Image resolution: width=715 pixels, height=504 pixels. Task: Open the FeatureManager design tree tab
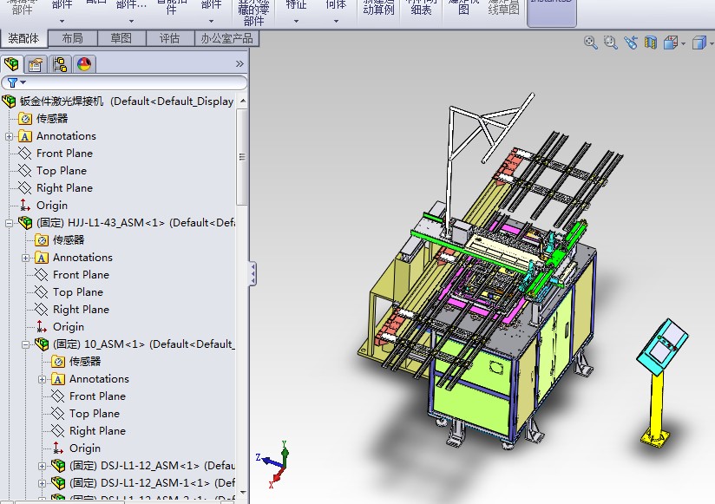click(12, 64)
